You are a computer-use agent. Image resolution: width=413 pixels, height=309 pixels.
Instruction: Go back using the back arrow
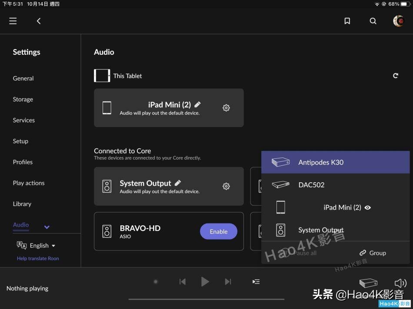[38, 21]
